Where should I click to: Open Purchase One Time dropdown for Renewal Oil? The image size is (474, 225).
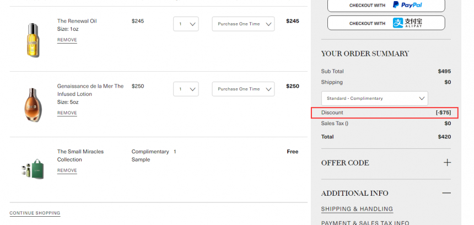(244, 24)
